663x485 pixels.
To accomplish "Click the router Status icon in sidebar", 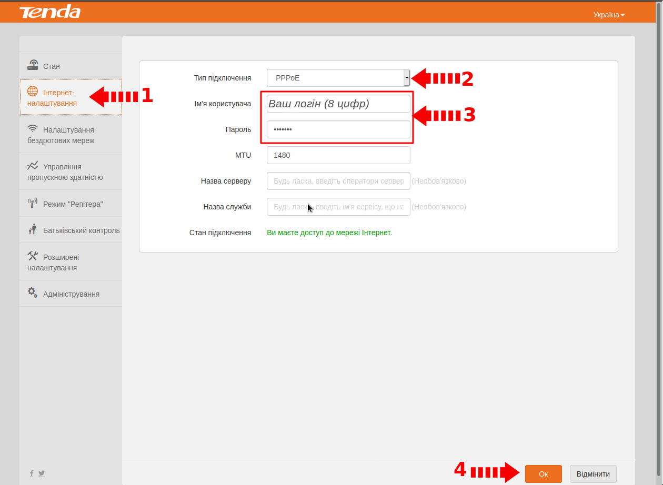I will click(33, 66).
